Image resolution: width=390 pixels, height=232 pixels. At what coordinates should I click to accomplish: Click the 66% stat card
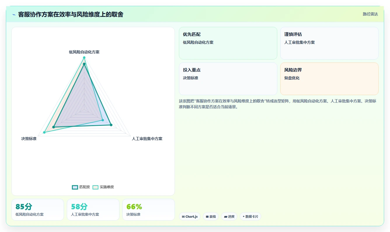coord(149,210)
